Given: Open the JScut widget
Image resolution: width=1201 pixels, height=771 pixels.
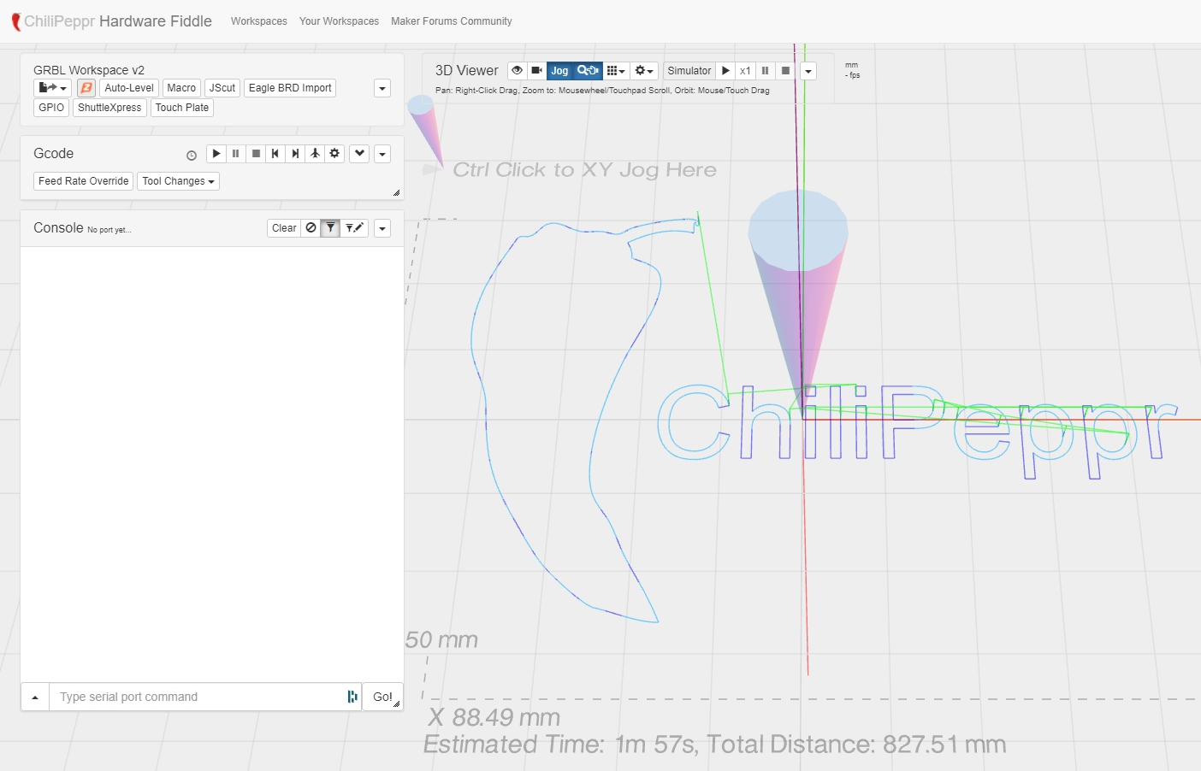Looking at the screenshot, I should [222, 88].
